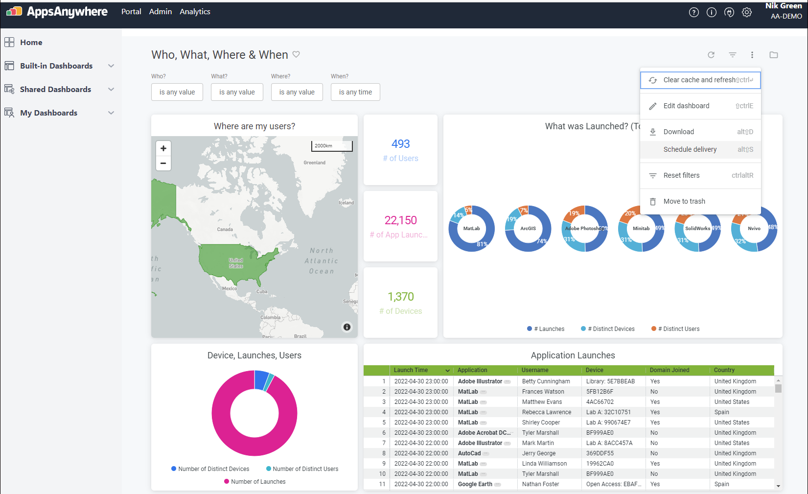Select Schedule delivery from the menu
Screen dimensions: 808x494
[x=690, y=149]
